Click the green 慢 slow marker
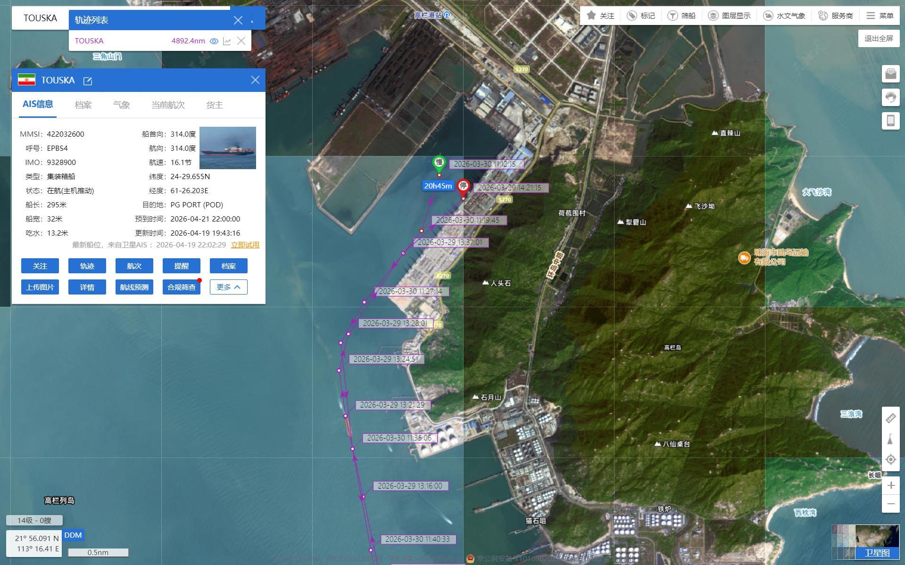 (439, 164)
